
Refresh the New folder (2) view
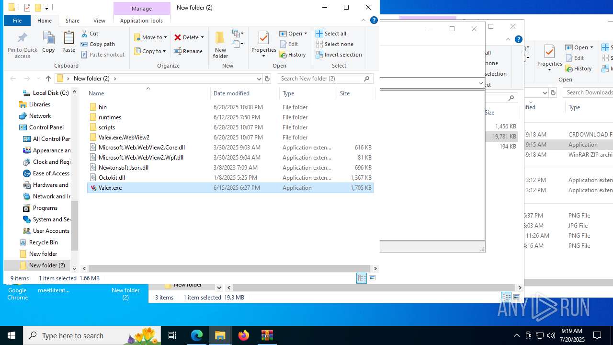(267, 79)
